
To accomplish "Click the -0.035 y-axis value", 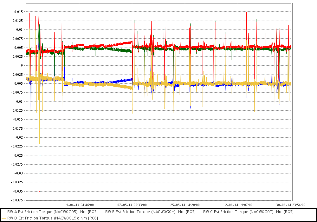I will click(x=17, y=191).
